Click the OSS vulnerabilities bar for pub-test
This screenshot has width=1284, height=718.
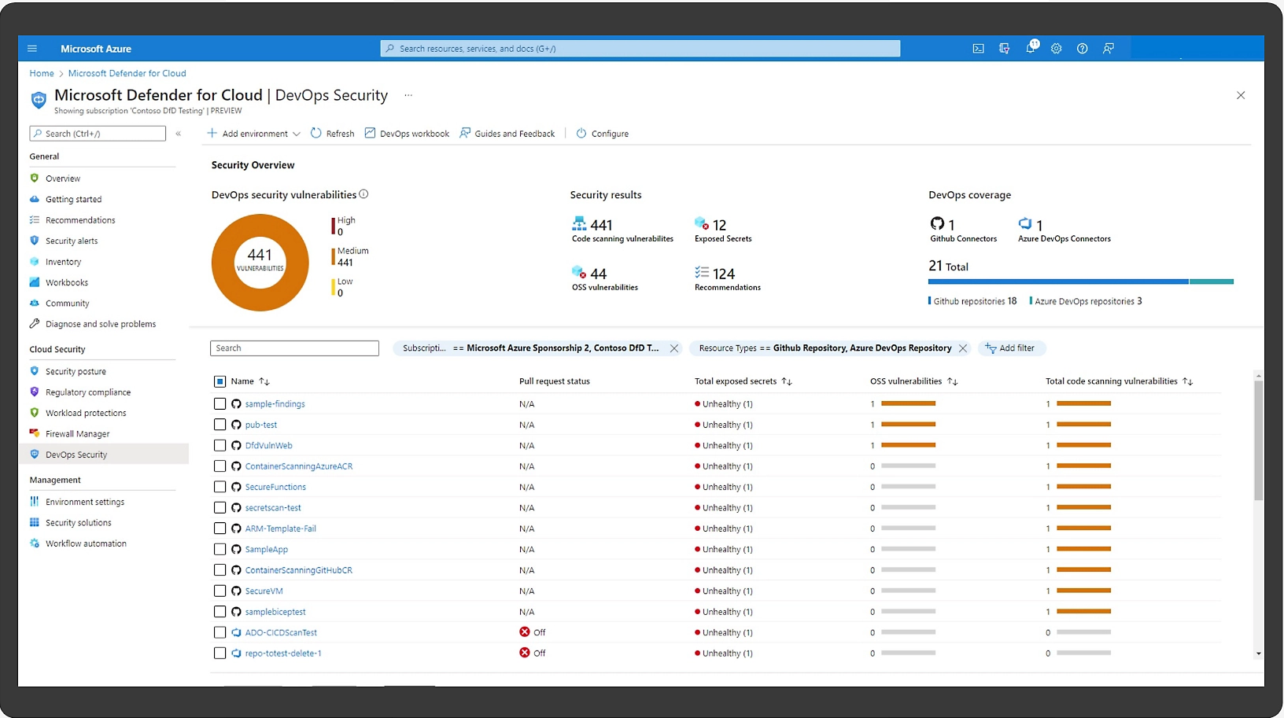click(x=908, y=425)
